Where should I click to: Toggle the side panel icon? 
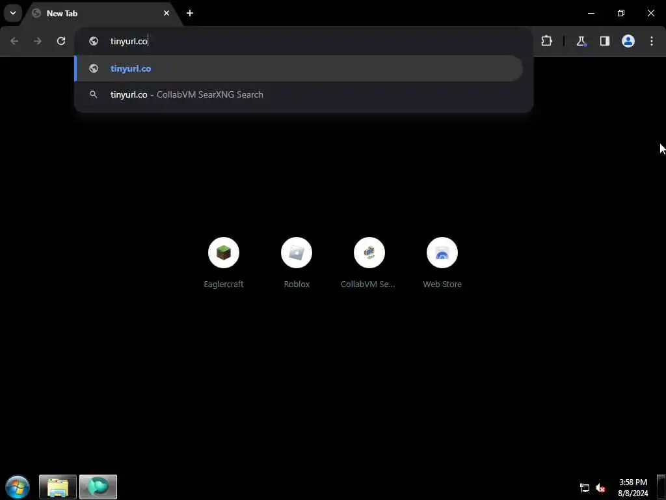coord(604,41)
